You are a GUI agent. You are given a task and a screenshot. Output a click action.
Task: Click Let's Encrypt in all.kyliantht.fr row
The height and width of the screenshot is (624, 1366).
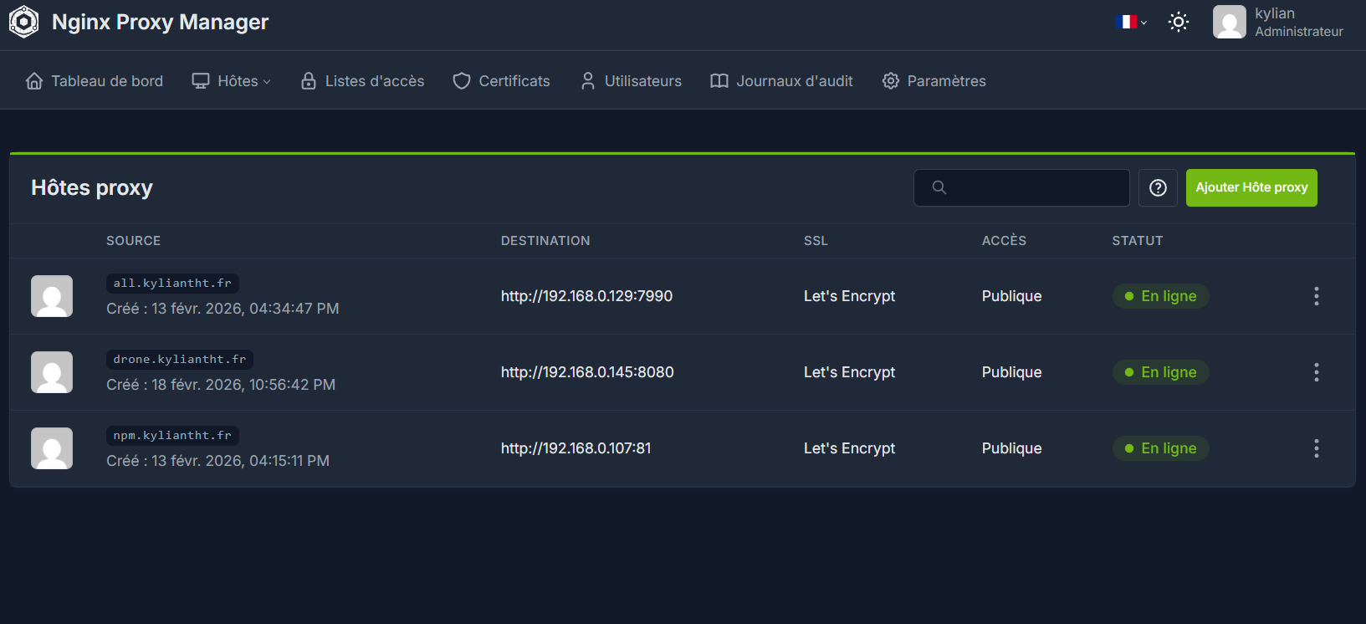(x=849, y=296)
